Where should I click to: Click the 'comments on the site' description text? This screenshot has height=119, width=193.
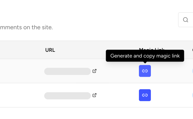click(x=26, y=27)
